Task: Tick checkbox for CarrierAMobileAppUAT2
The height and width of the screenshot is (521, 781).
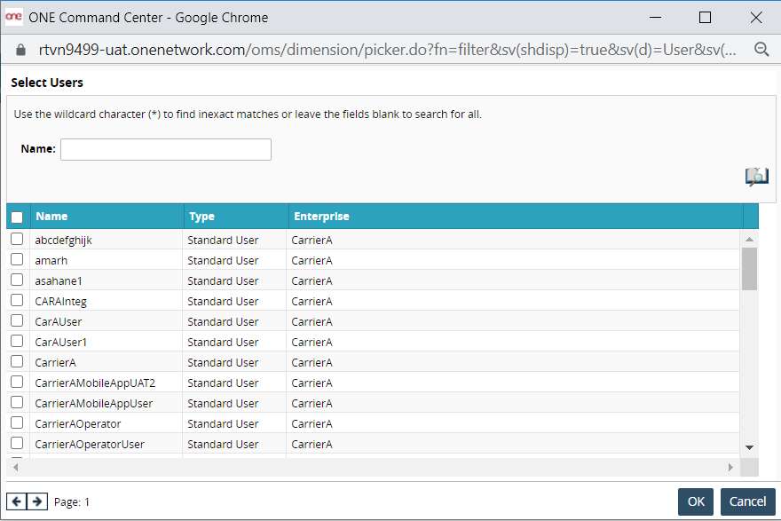Action: pos(17,382)
